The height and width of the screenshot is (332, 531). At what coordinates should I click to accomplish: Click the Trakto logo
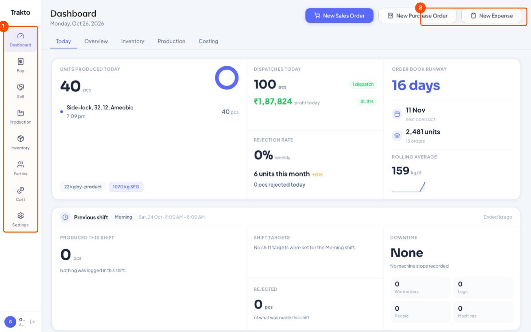coord(20,12)
